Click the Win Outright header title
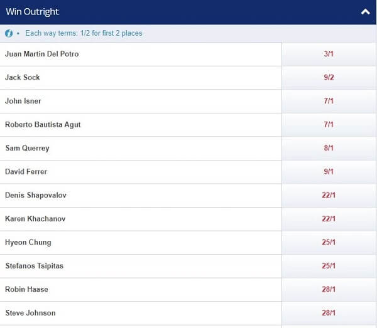Viewport: 377px width, 328px height. 32,12
